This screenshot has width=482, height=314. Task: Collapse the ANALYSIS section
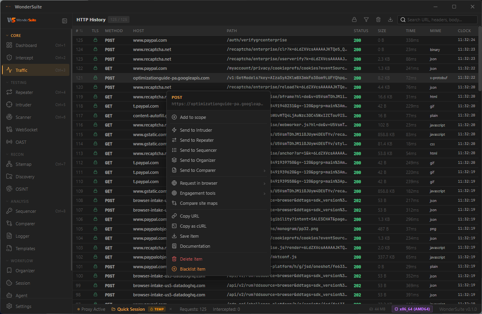coord(17,201)
